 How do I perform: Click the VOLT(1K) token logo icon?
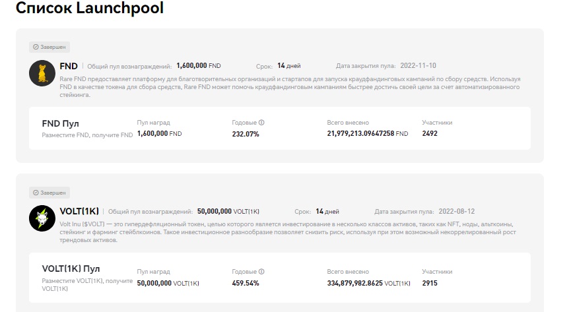(x=42, y=218)
